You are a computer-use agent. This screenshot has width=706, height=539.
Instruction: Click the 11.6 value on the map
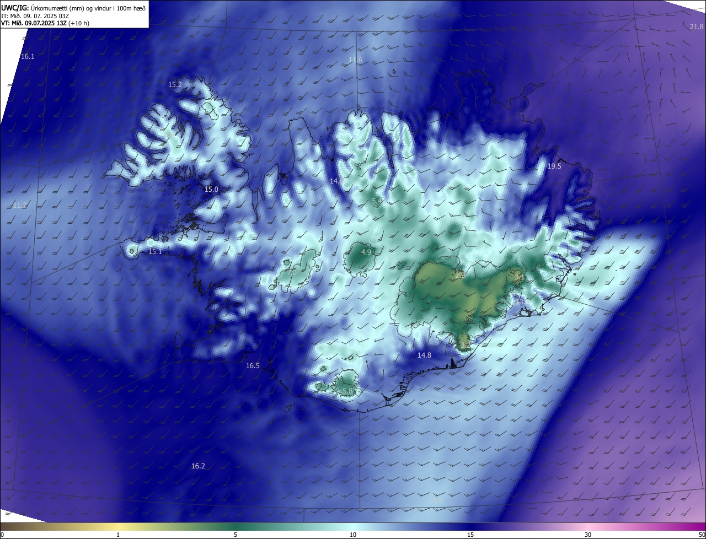pos(355,60)
